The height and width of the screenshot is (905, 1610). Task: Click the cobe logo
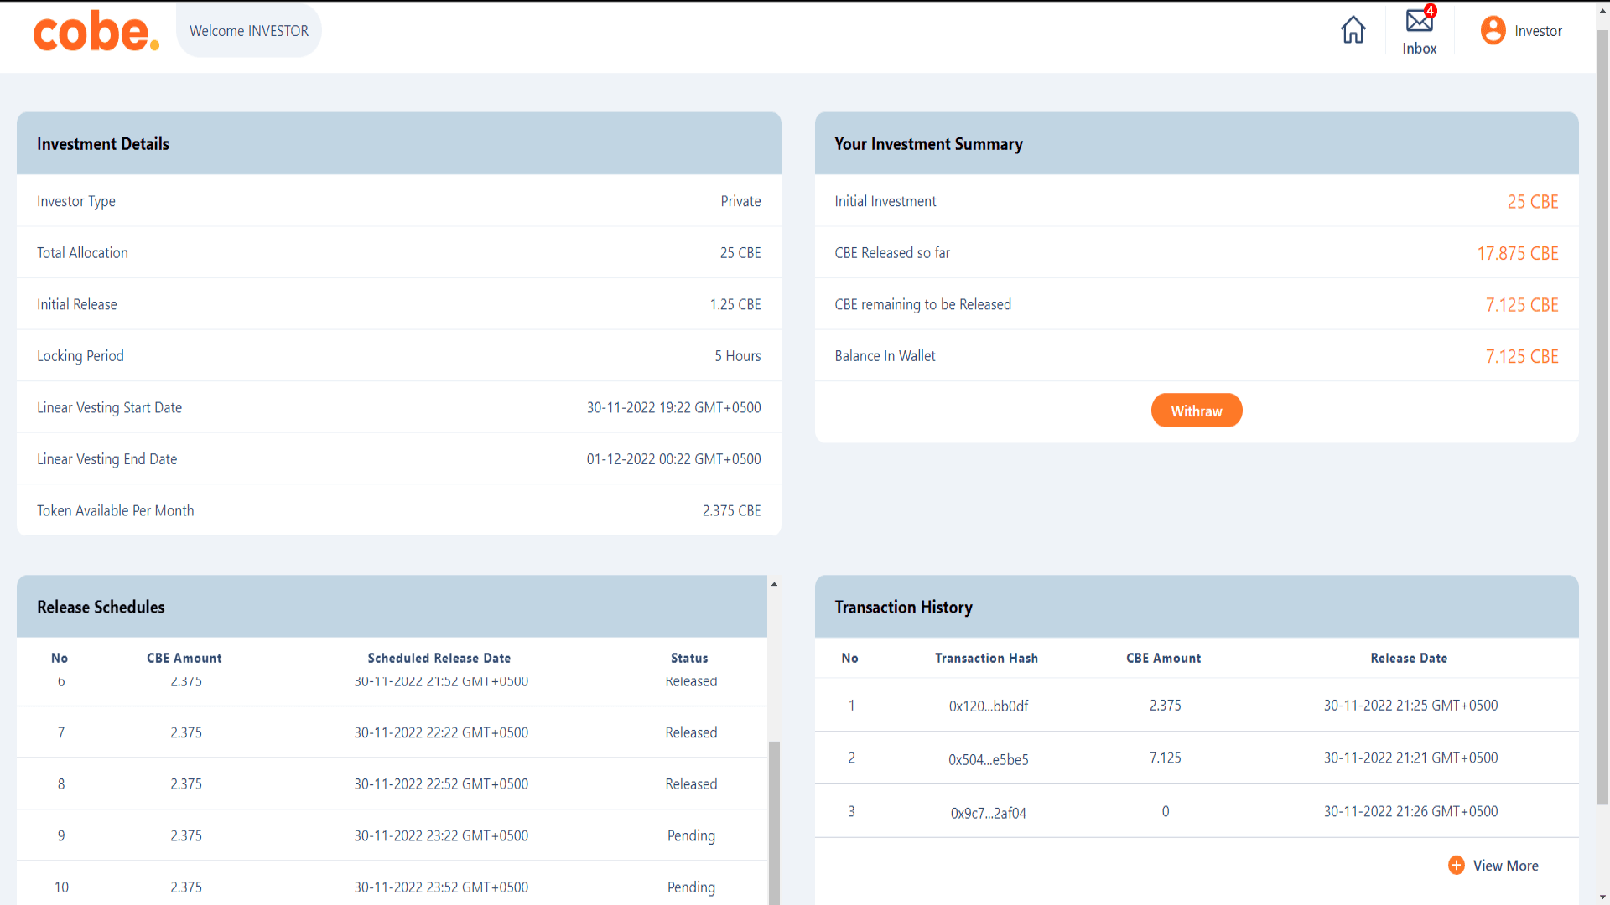[96, 32]
